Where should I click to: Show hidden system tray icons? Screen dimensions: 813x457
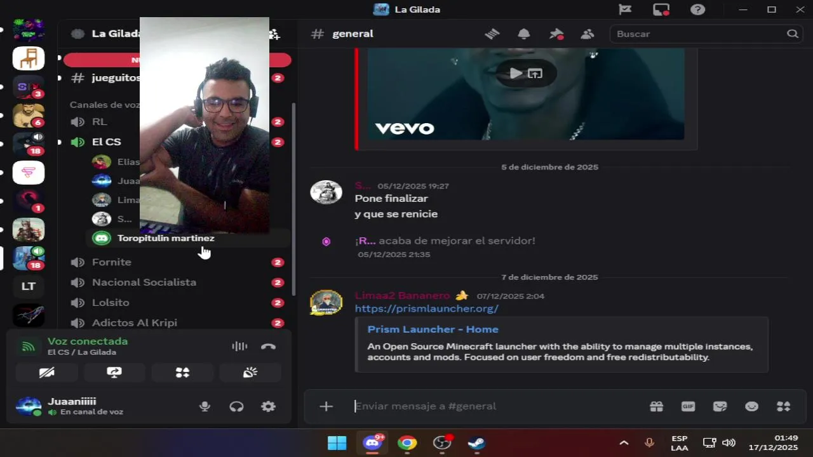624,443
